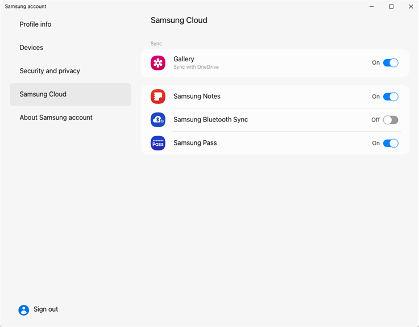Click the 'Off' status text for Bluetooth Sync
The image size is (419, 327).
[375, 120]
